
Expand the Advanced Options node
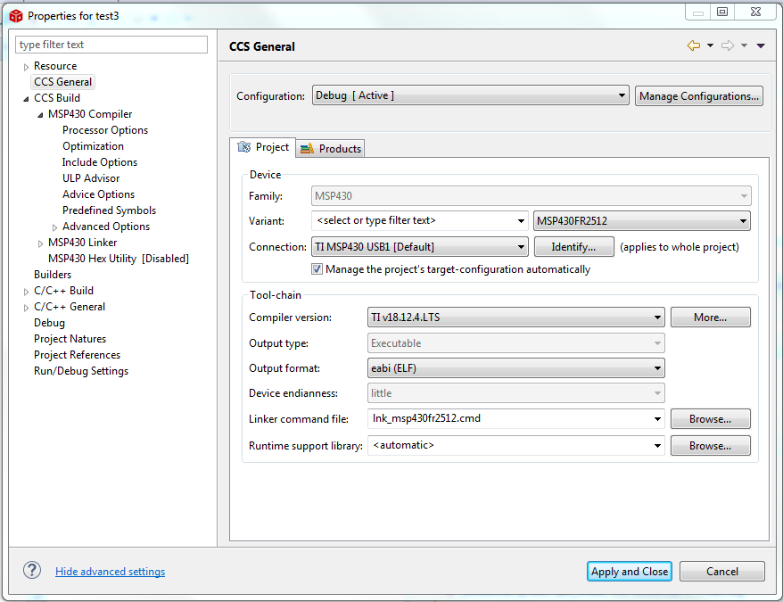54,227
